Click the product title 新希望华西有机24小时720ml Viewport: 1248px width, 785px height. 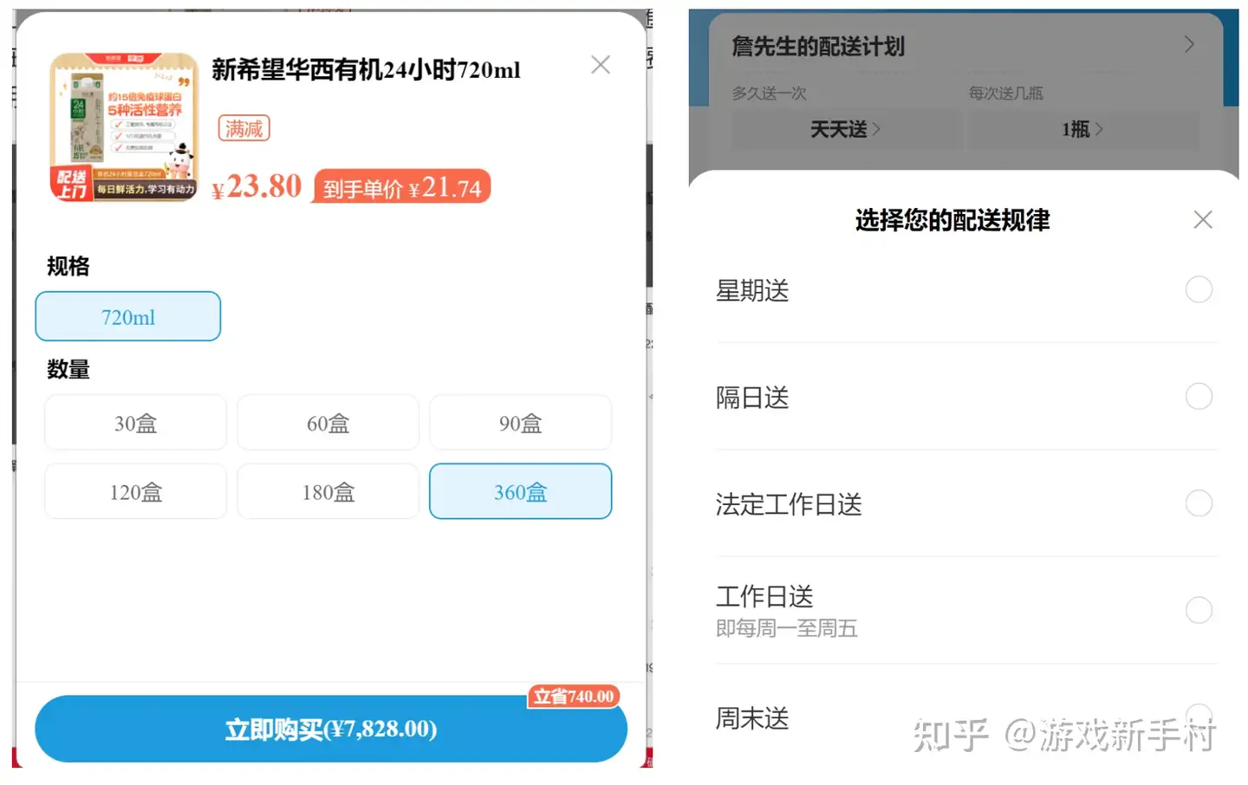click(x=366, y=70)
